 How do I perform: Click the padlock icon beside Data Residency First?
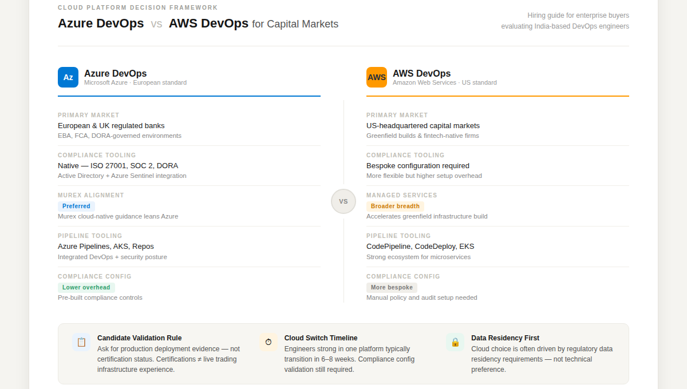[x=455, y=342]
